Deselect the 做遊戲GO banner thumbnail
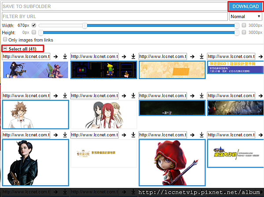Screen dimensions: 264x197 coord(235,67)
